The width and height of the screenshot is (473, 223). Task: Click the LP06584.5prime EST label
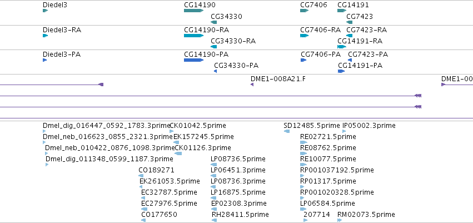[x=327, y=204]
